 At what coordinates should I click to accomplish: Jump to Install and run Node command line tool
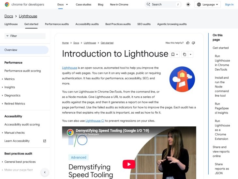[222, 87]
